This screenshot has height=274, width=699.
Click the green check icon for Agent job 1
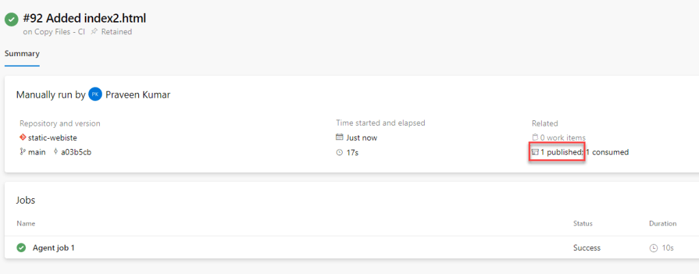(21, 247)
